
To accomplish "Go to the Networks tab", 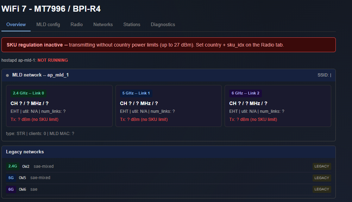I will coord(103,25).
